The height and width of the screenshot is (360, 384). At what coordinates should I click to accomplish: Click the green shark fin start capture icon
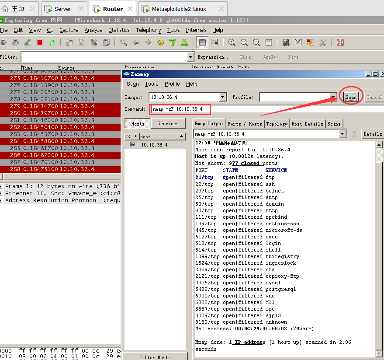(x=28, y=42)
